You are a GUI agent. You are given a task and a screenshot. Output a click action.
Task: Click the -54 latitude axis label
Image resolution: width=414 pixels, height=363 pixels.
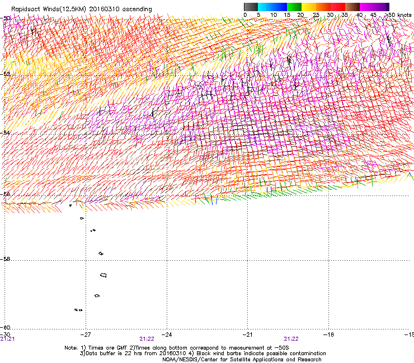click(5, 132)
